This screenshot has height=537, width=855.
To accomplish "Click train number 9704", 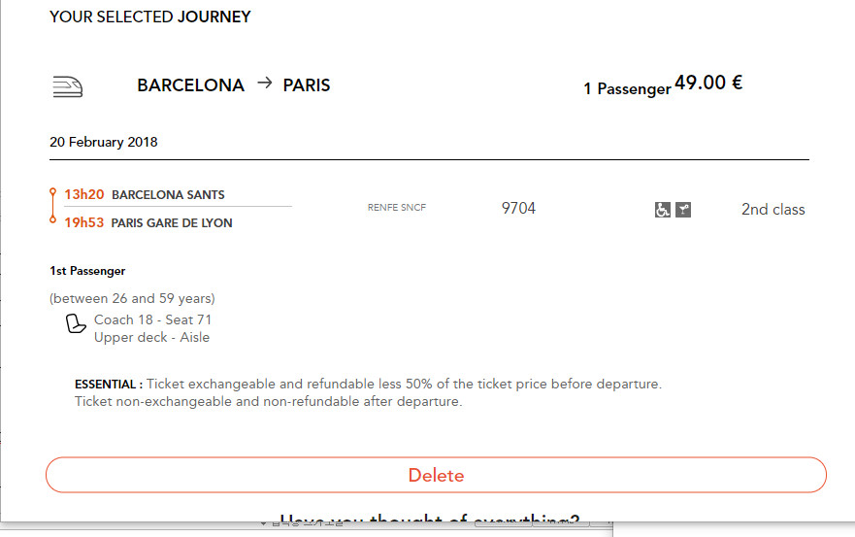I will (x=518, y=208).
